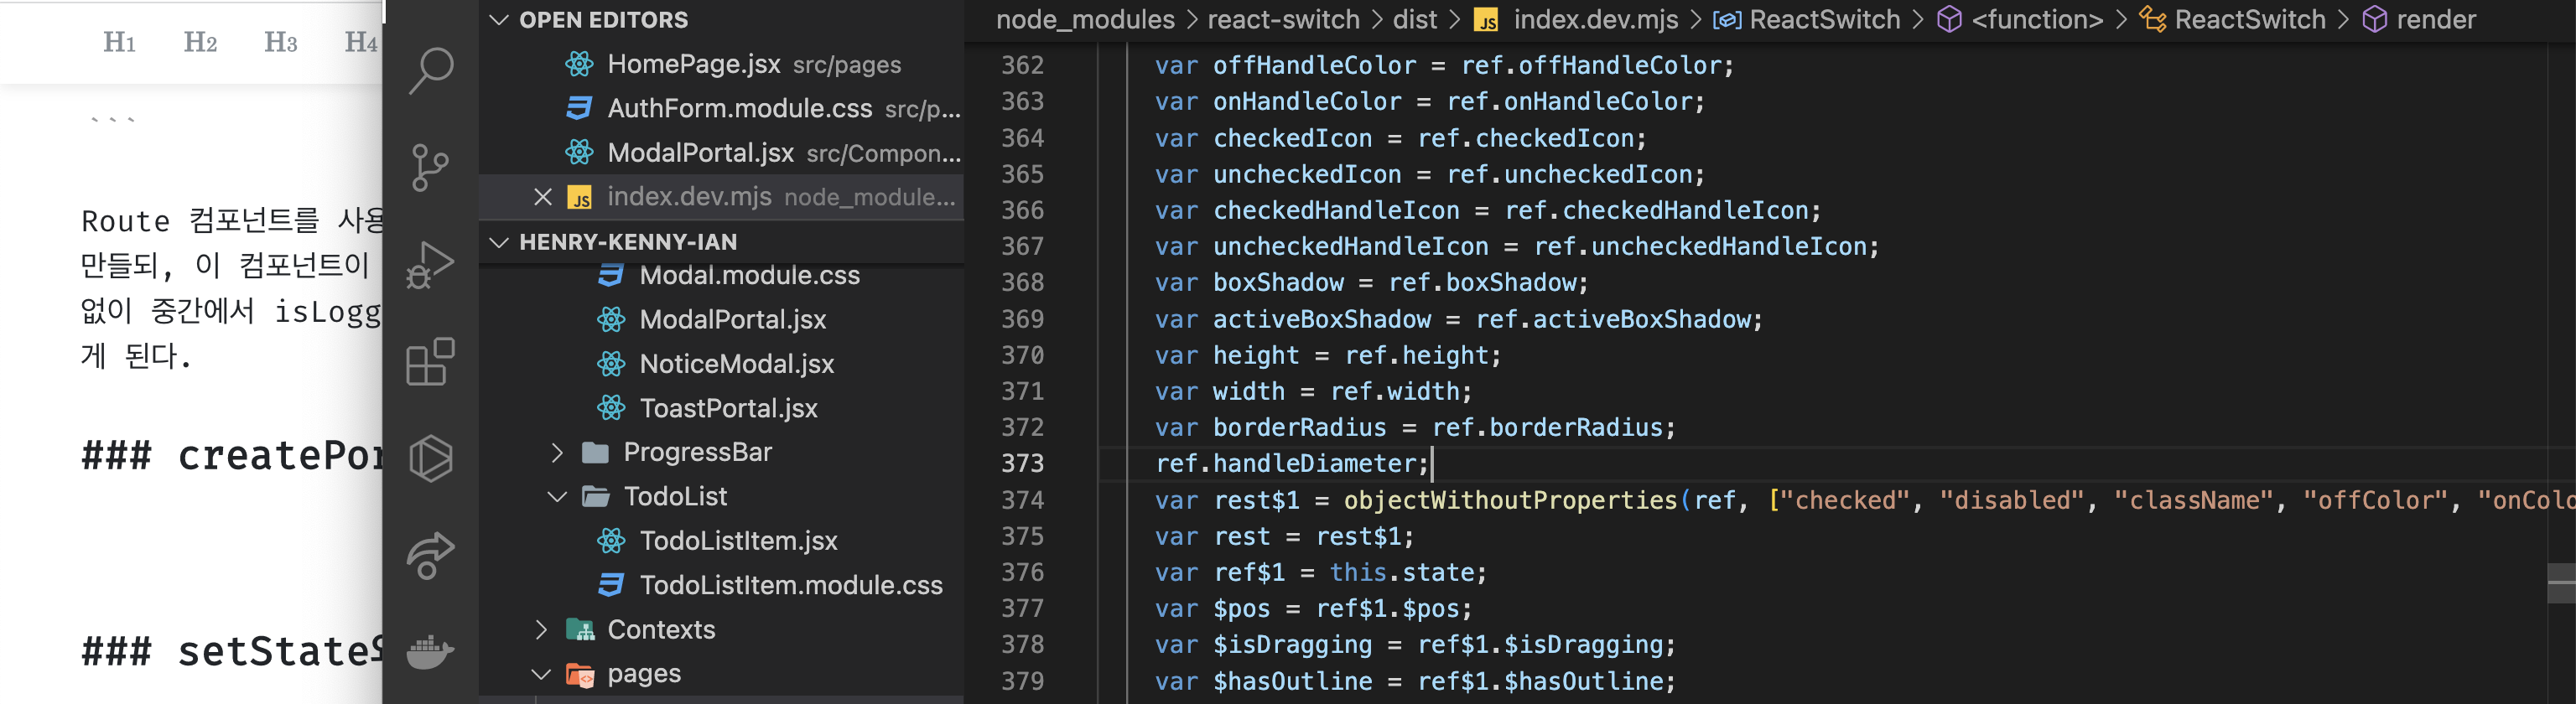Click 'this.state' on line 376
Viewport: 2576px width, 704px height.
click(1401, 573)
